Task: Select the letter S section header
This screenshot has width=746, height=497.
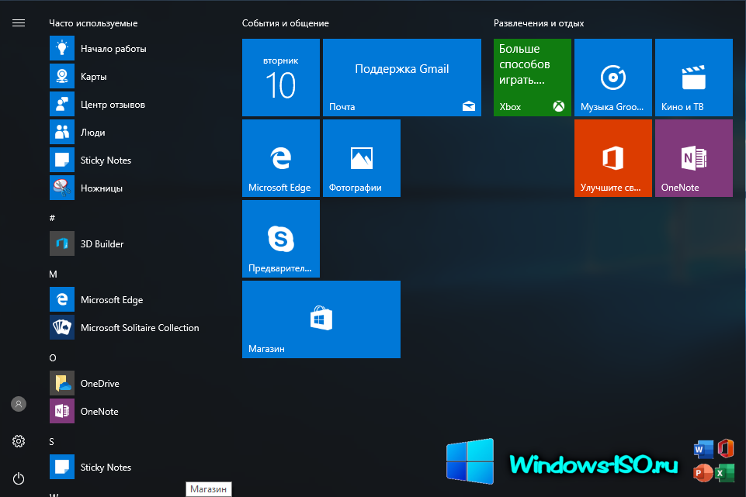Action: (51, 441)
